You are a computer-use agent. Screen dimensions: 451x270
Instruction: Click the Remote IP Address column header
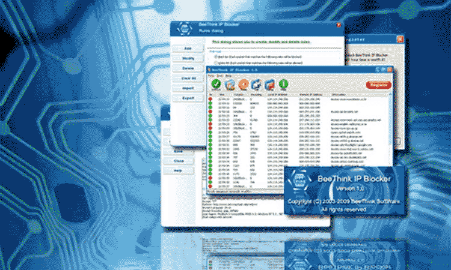coord(311,94)
